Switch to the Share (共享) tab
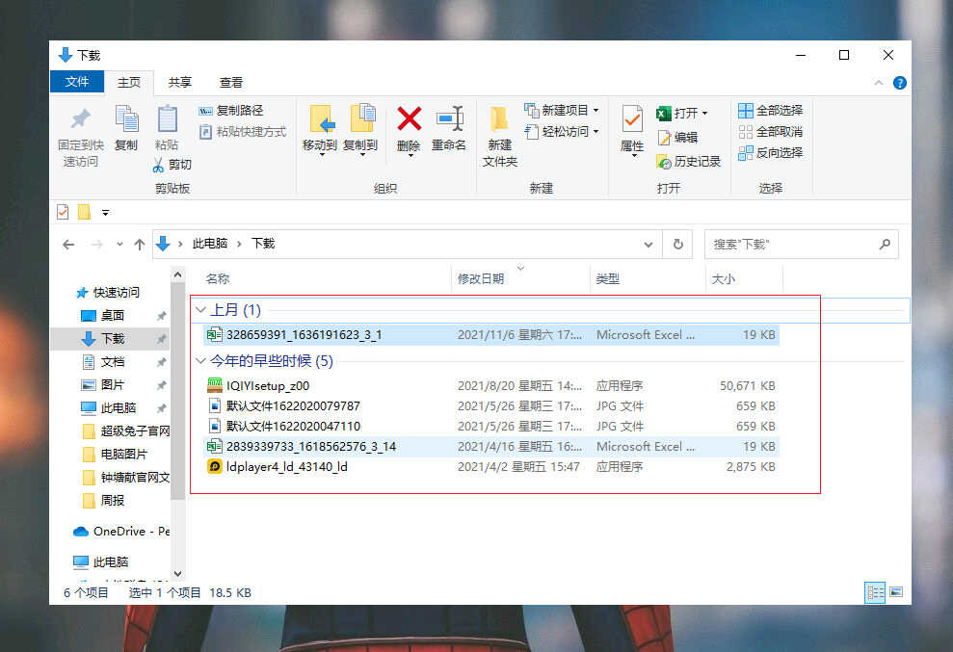This screenshot has height=652, width=953. pos(180,82)
